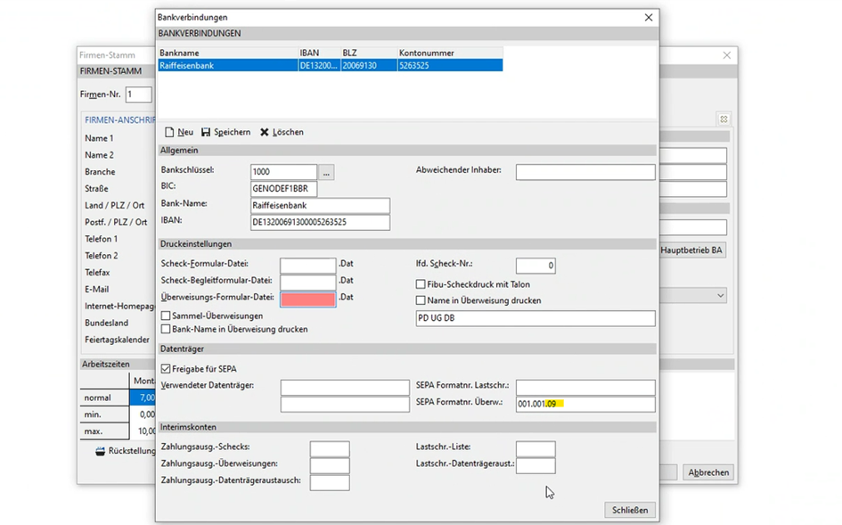Open Bankschlüssel lookup via ellipsis button

[x=327, y=172]
